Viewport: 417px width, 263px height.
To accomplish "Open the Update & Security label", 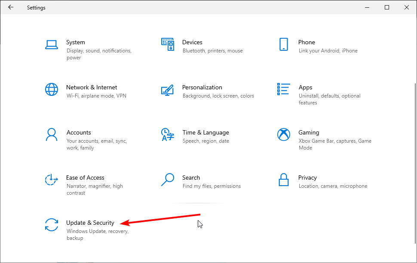I will [x=90, y=223].
